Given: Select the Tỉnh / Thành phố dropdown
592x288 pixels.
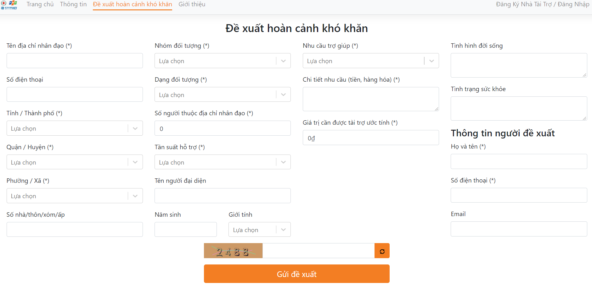Looking at the screenshot, I should pos(74,128).
